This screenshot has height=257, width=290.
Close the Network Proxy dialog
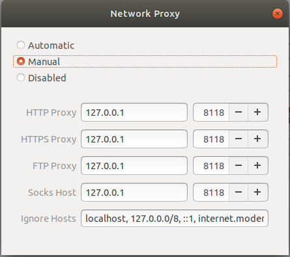(278, 14)
